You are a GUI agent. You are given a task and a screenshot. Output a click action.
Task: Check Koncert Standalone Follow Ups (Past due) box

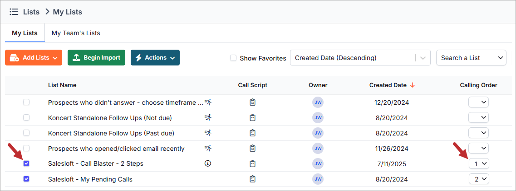26,133
